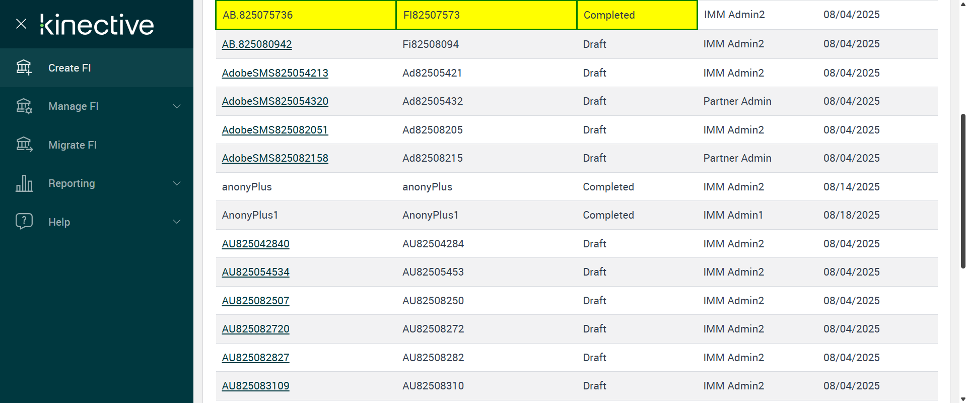Click the Help question bubble icon
The image size is (967, 403).
coord(24,222)
